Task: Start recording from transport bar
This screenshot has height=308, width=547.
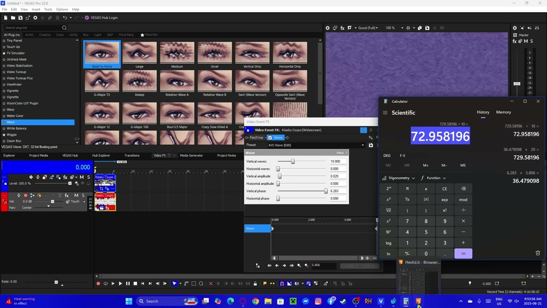Action: point(98,283)
